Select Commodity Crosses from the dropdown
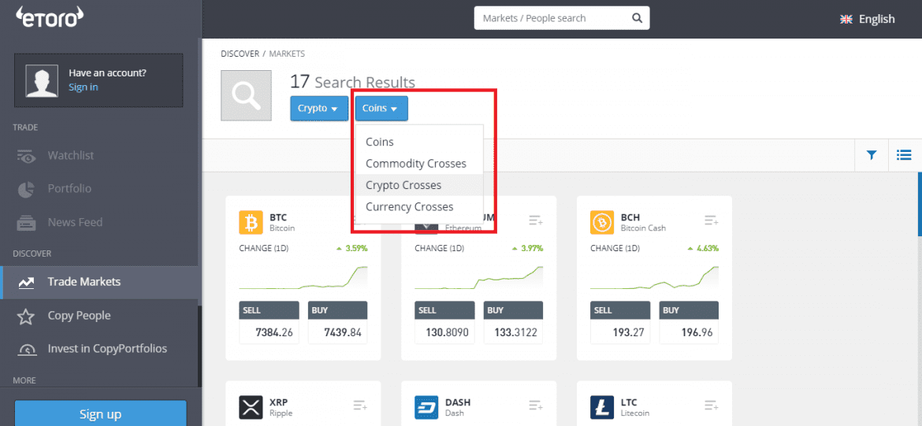 (419, 163)
